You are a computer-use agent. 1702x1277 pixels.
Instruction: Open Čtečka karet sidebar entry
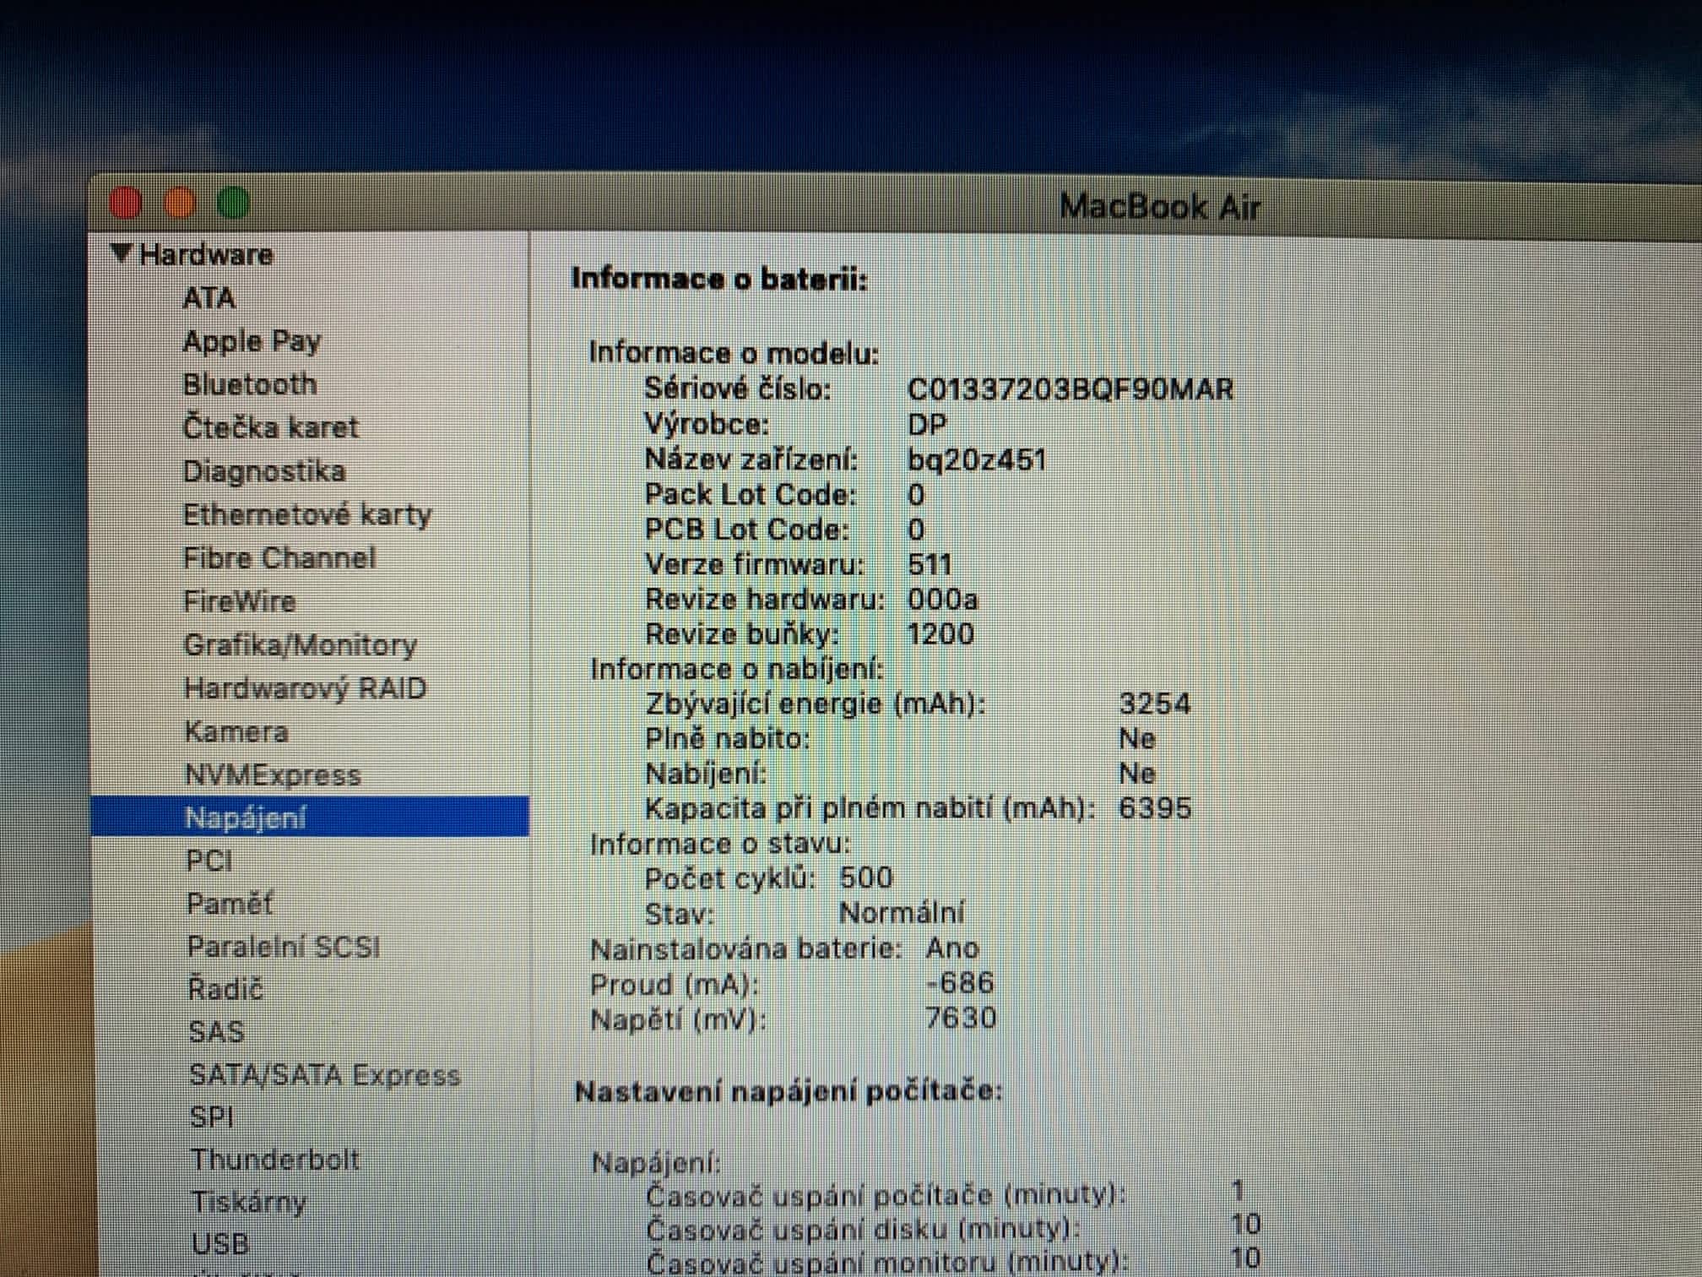270,427
